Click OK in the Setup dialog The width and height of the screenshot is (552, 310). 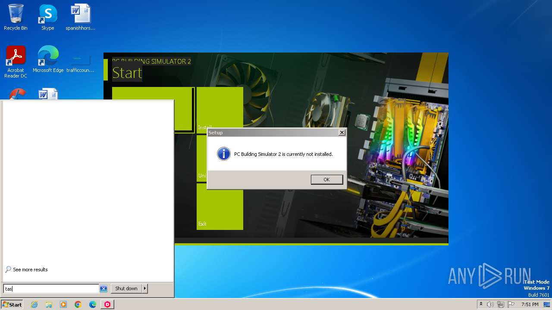[326, 180]
